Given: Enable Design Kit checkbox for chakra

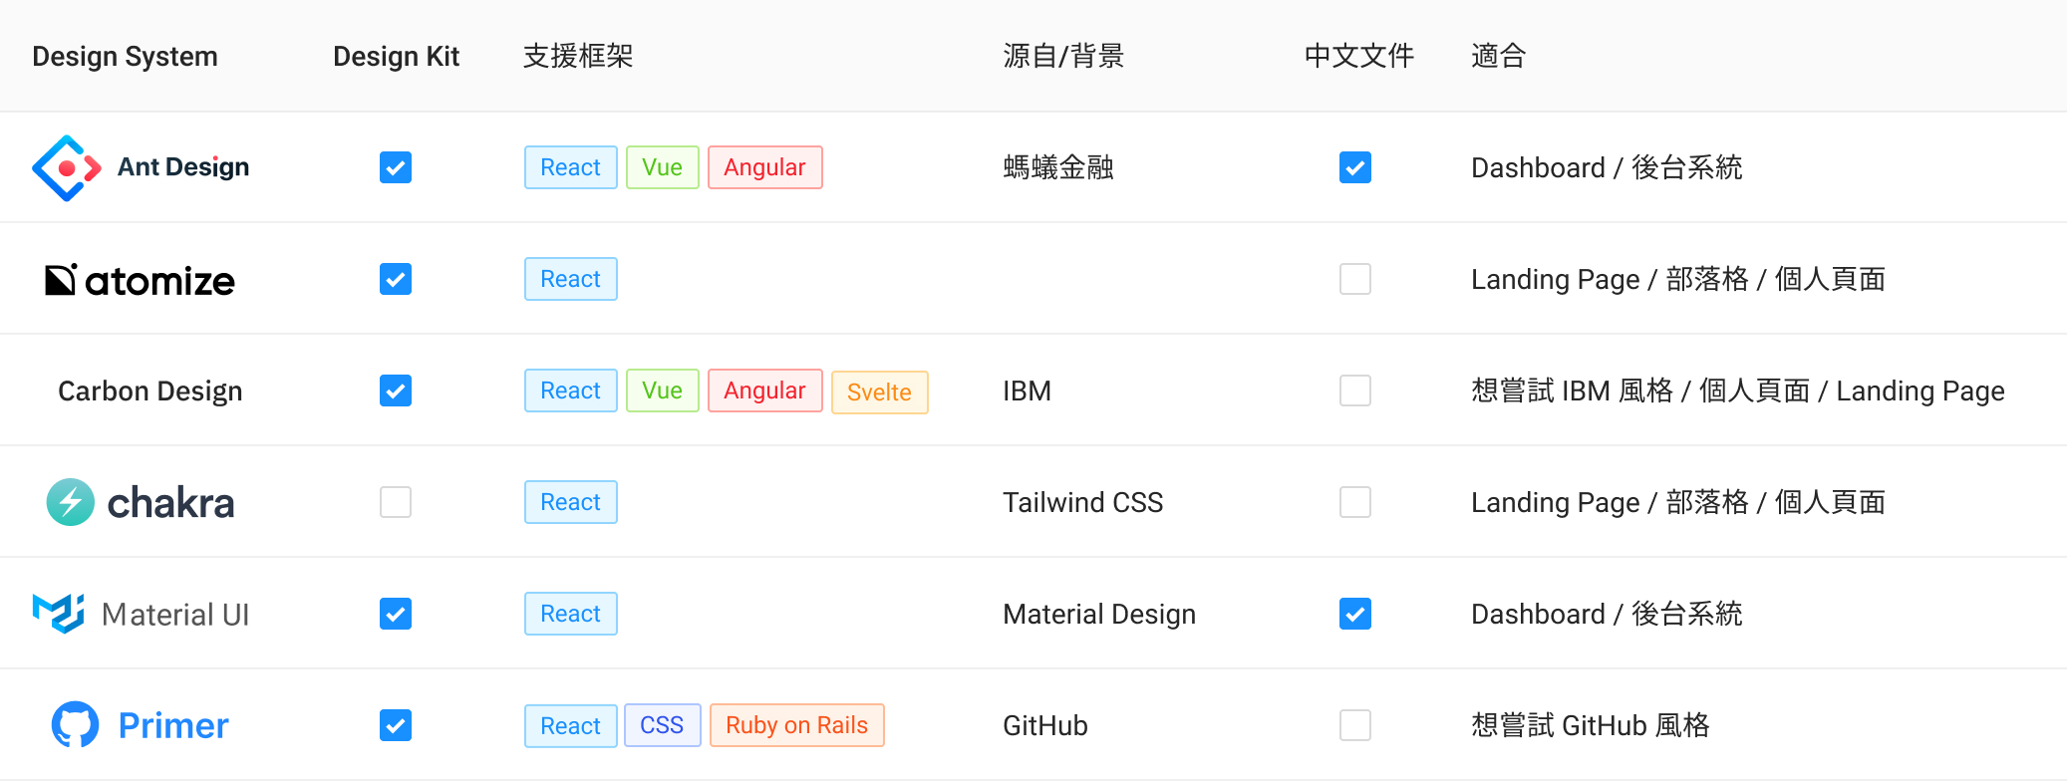Looking at the screenshot, I should 396,502.
